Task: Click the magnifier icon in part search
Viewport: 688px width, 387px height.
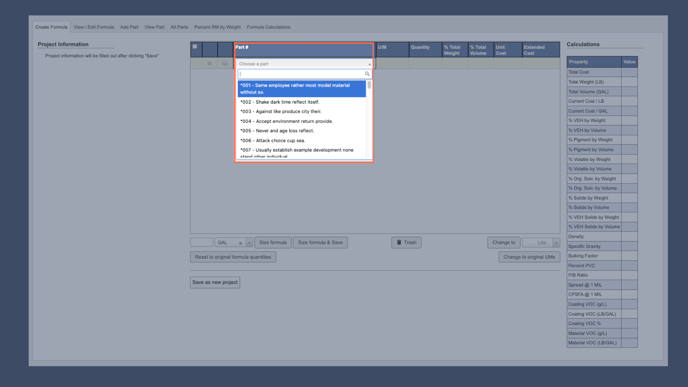Action: pyautogui.click(x=367, y=74)
